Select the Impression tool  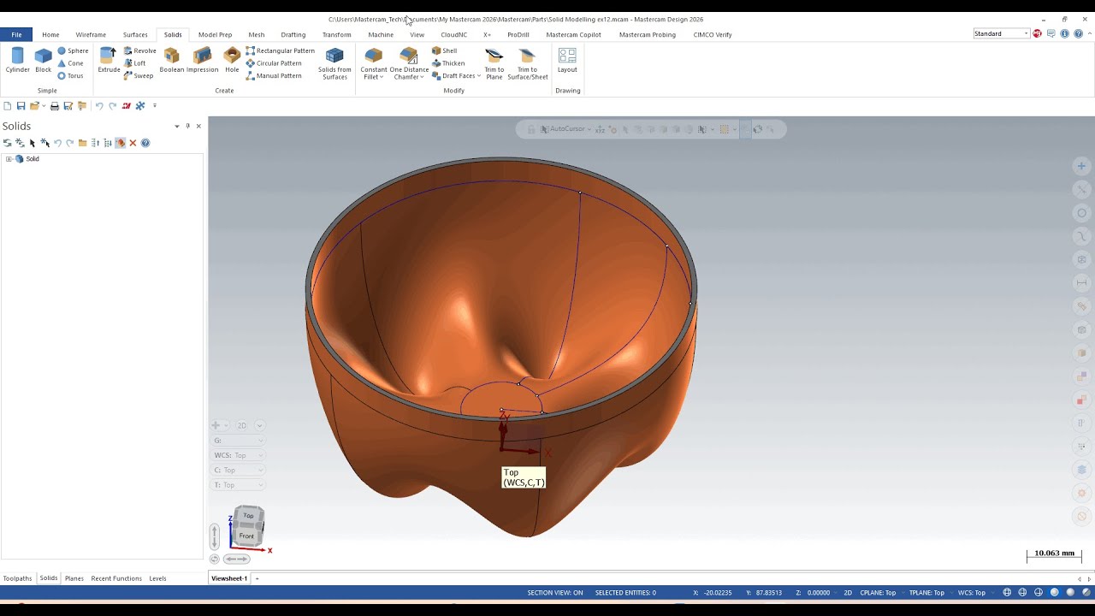click(203, 60)
